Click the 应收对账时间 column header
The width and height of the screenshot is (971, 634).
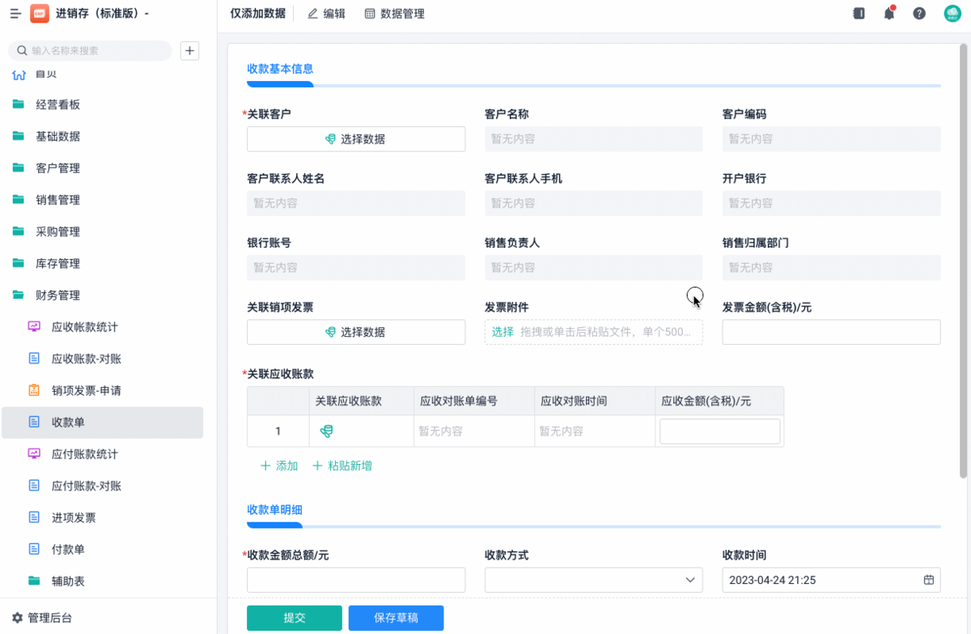click(595, 402)
